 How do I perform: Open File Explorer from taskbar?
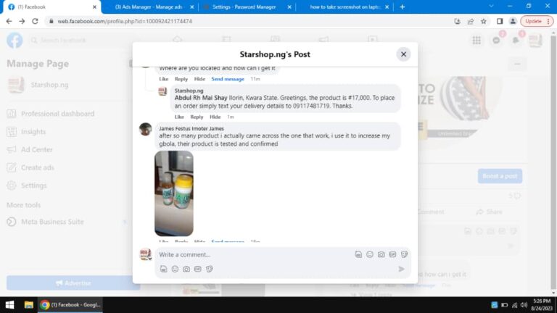coord(28,305)
